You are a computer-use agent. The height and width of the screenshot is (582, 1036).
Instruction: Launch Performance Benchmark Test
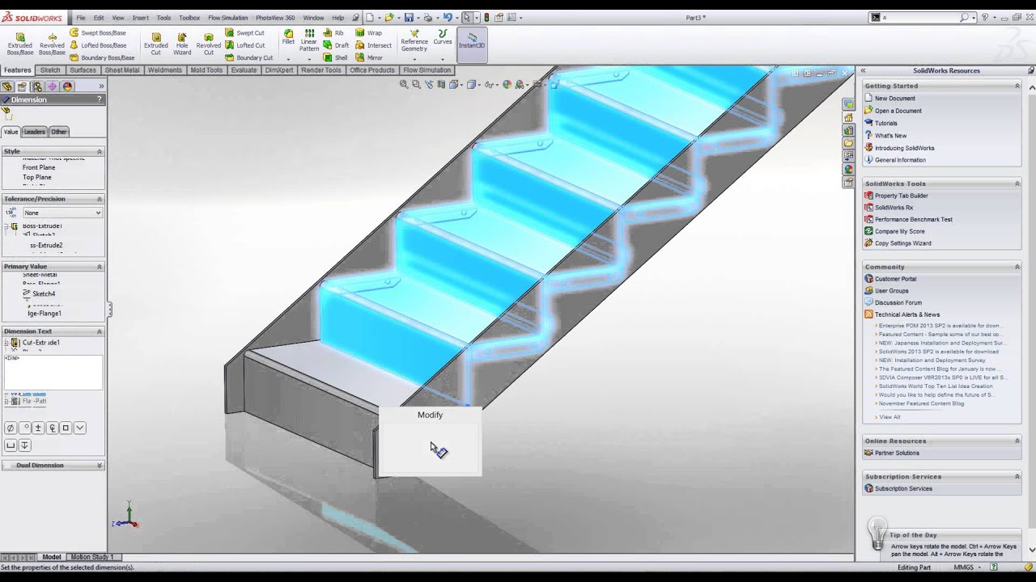[913, 219]
